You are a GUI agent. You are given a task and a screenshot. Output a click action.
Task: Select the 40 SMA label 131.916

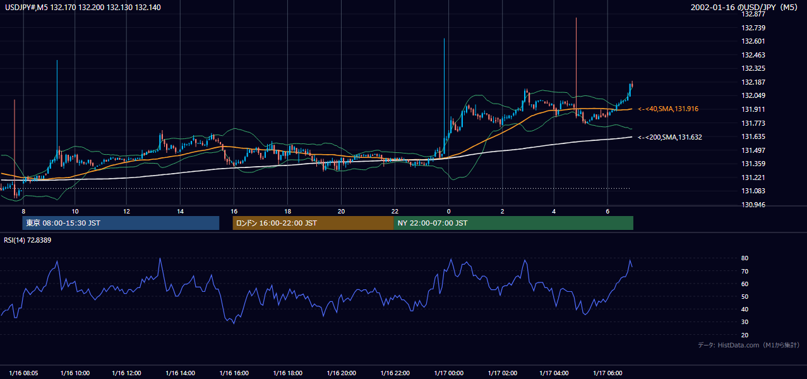tap(668, 109)
